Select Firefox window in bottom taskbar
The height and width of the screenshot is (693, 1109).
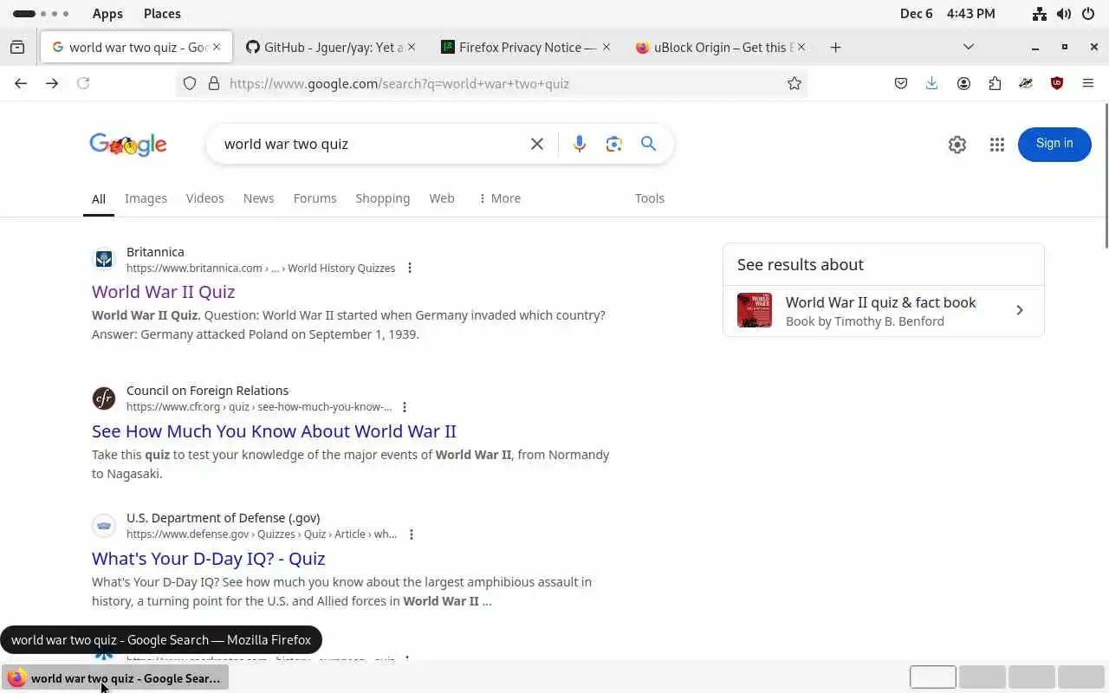pos(116,678)
